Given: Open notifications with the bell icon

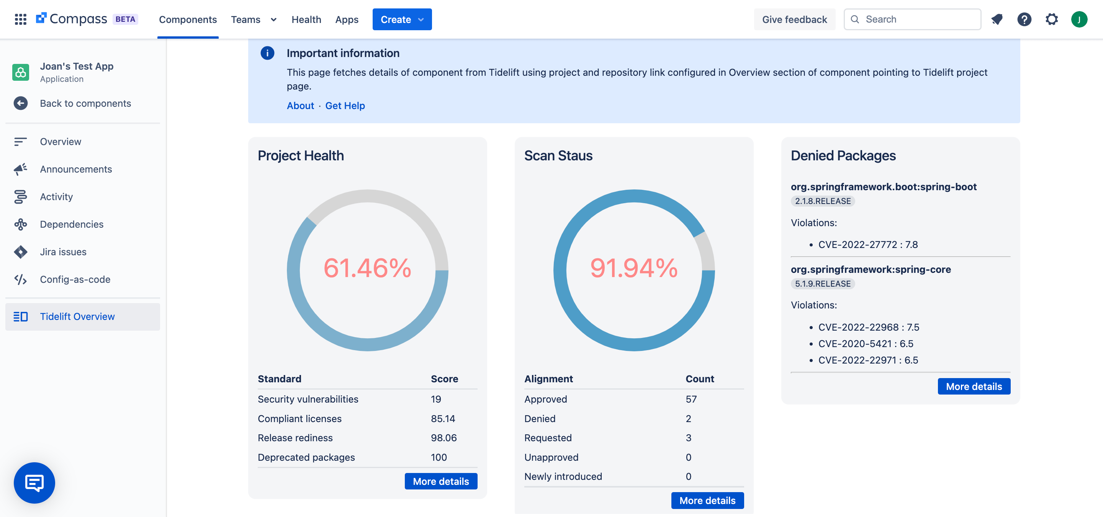Looking at the screenshot, I should click(997, 19).
